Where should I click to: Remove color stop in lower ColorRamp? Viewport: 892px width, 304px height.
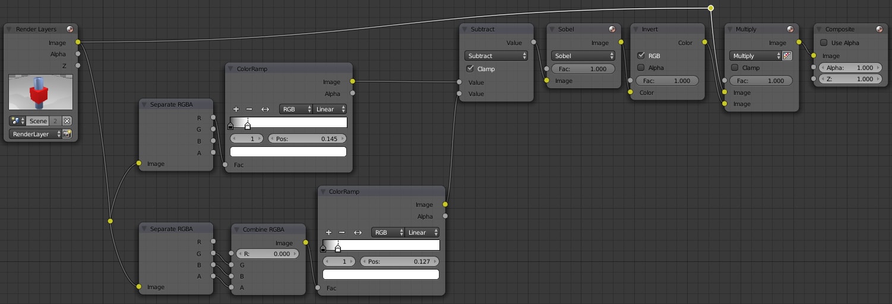pos(341,232)
